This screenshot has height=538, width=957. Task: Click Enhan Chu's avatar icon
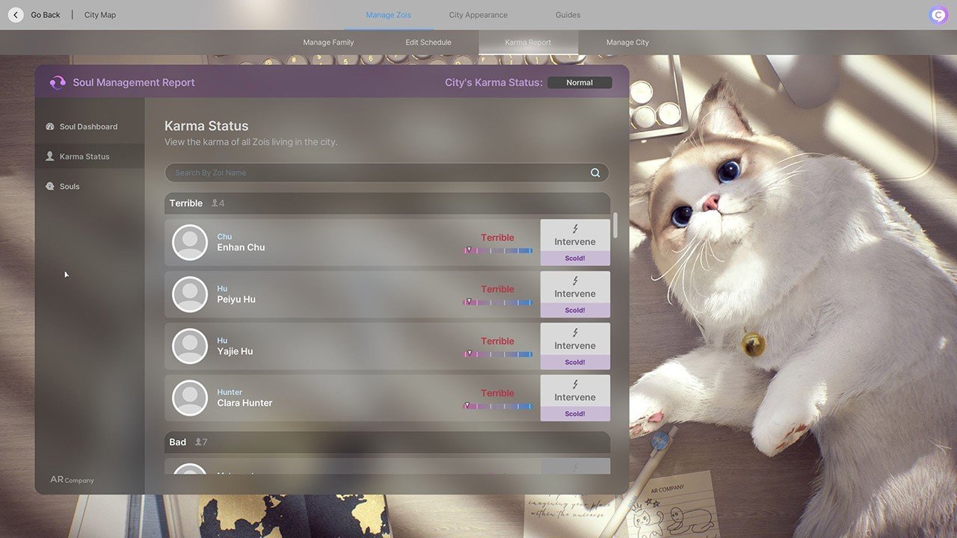coord(190,242)
